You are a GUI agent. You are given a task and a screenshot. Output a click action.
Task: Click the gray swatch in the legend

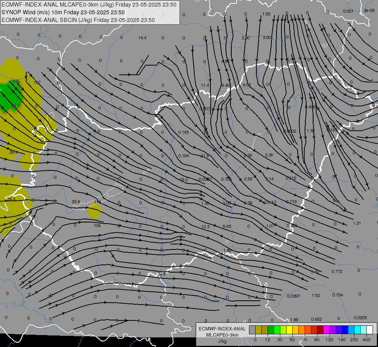pos(252,330)
